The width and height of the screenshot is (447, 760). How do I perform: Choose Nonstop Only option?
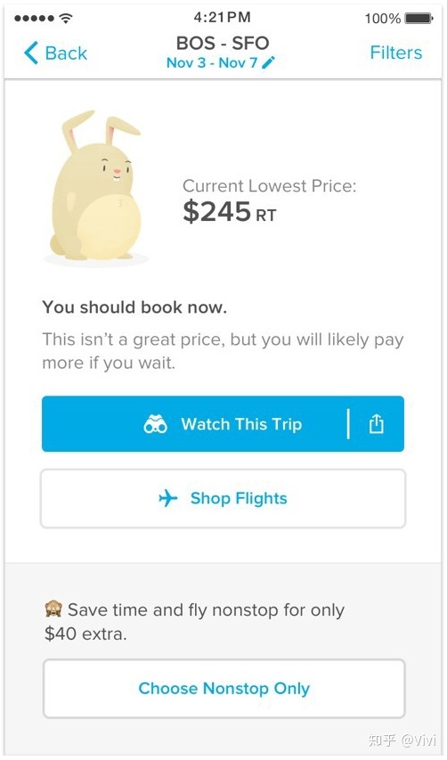[x=223, y=688]
